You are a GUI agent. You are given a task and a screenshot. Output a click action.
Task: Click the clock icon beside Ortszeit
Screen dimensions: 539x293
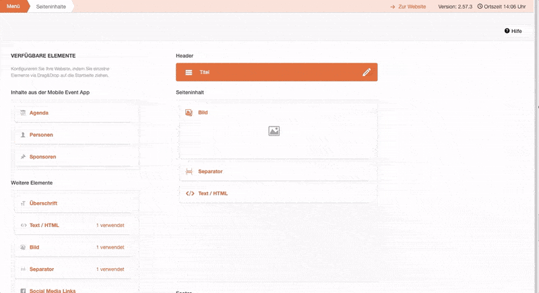480,6
